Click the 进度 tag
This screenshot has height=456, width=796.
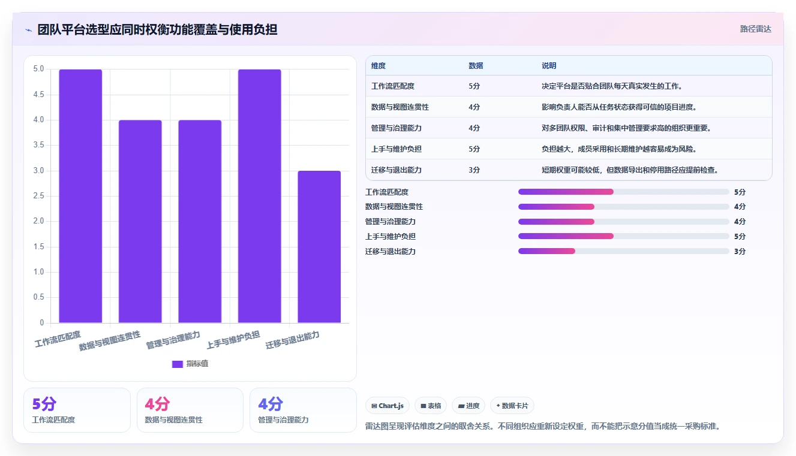click(x=468, y=406)
